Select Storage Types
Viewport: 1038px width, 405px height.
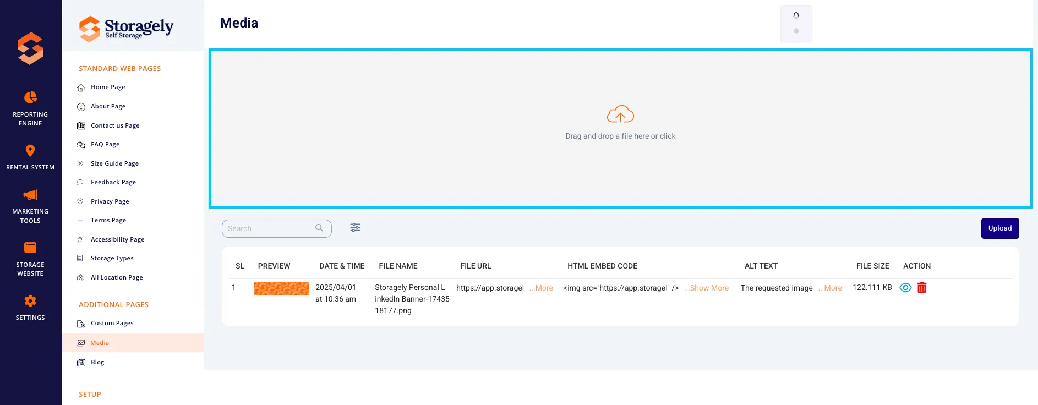click(x=112, y=258)
